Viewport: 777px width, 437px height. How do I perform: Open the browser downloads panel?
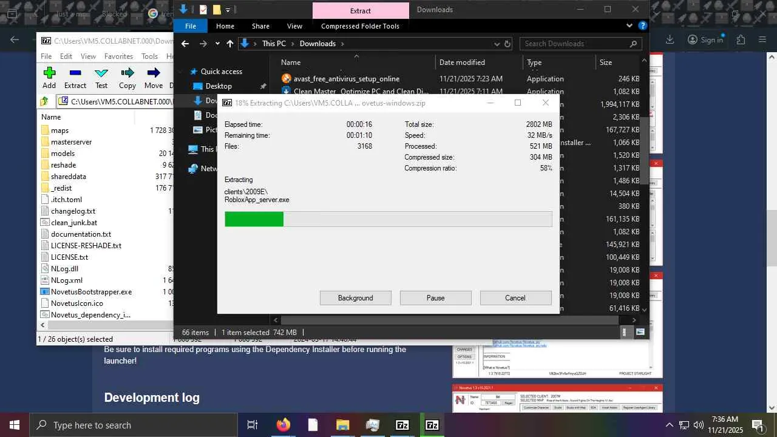[670, 39]
